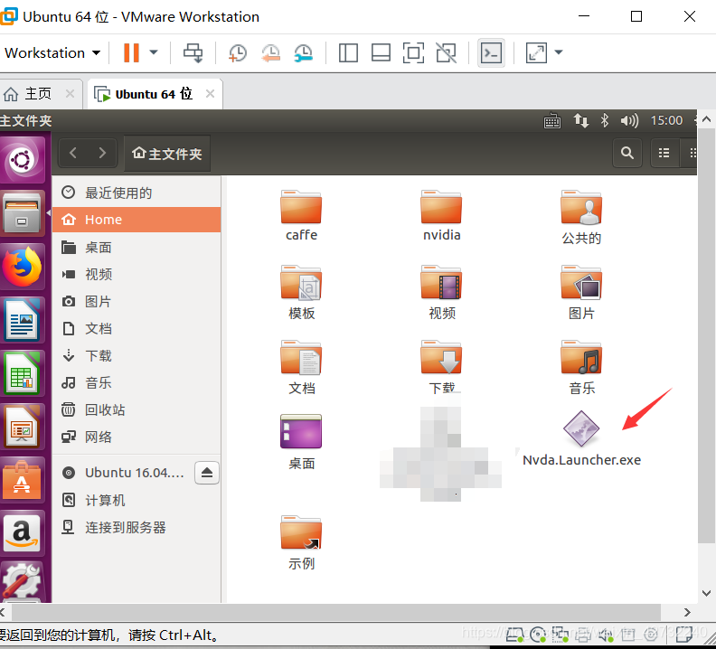Close the 主页 tab
This screenshot has height=649, width=716.
point(70,94)
